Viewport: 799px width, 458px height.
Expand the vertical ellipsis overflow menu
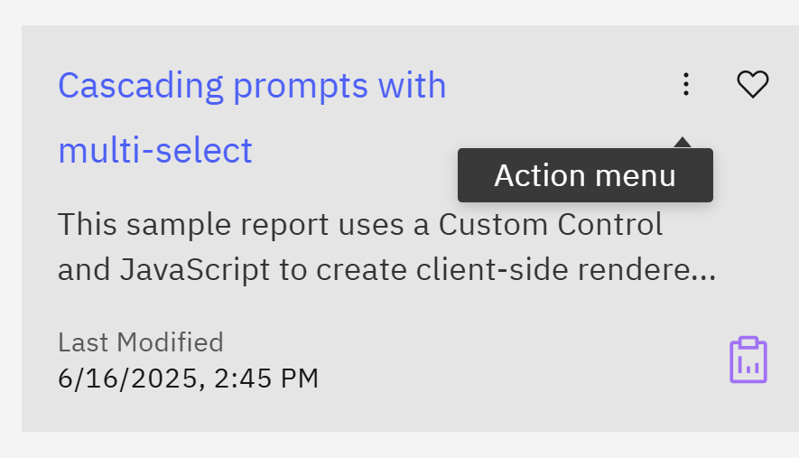[x=686, y=85]
